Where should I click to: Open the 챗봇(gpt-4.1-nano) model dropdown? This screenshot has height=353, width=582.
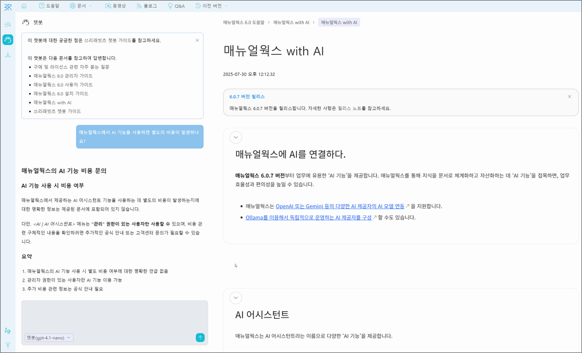pos(49,338)
